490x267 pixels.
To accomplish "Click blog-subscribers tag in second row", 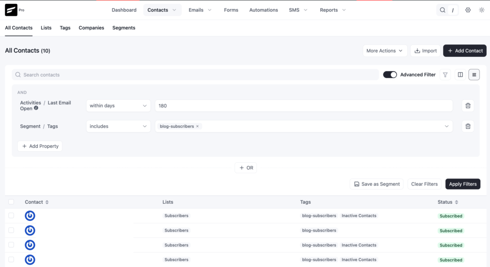I will (x=319, y=231).
